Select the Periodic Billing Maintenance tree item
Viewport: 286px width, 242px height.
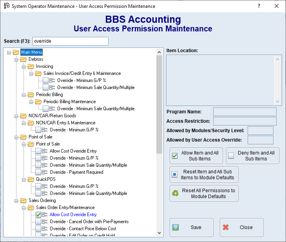click(x=69, y=102)
